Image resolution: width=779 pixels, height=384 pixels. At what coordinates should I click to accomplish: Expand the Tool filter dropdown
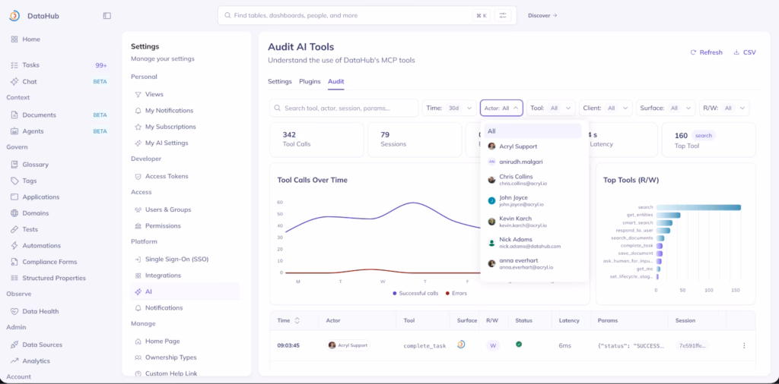pos(551,108)
